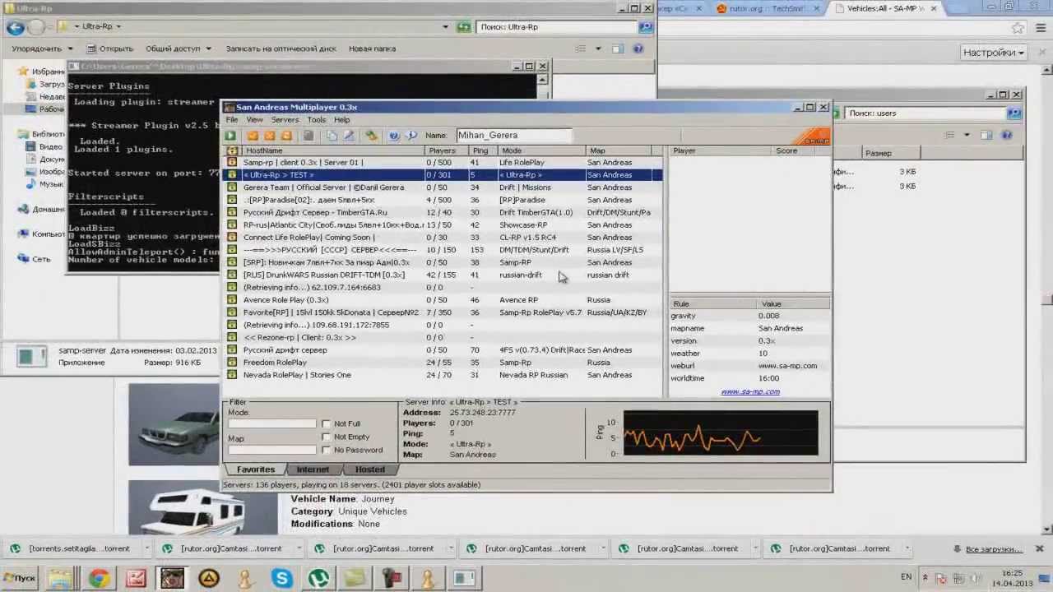
Task: Click the second orange Delete Server icon
Action: (269, 136)
